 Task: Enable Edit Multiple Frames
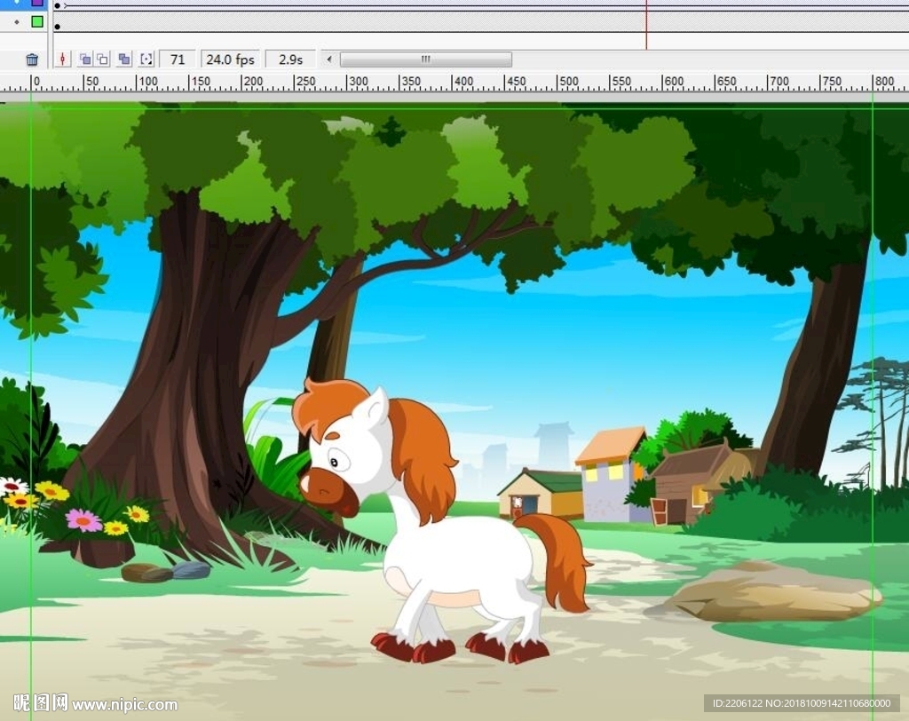[124, 59]
